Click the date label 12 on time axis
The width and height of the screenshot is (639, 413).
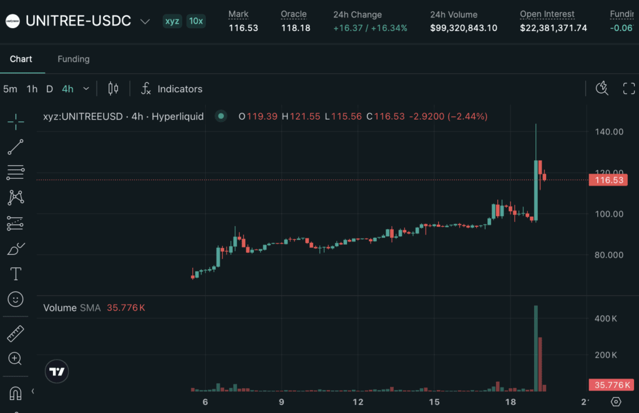click(358, 402)
